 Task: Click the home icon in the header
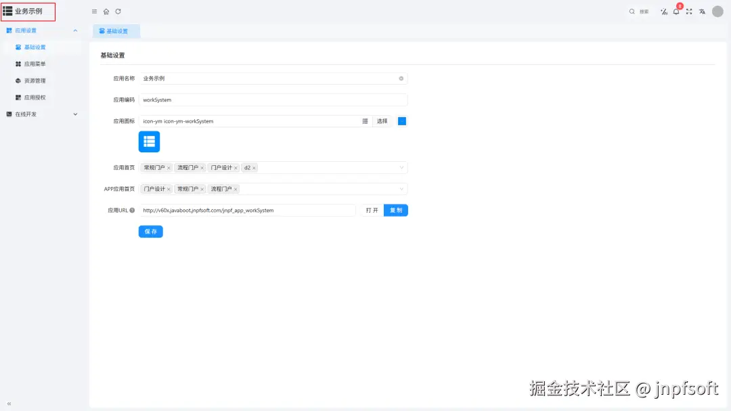click(x=106, y=12)
